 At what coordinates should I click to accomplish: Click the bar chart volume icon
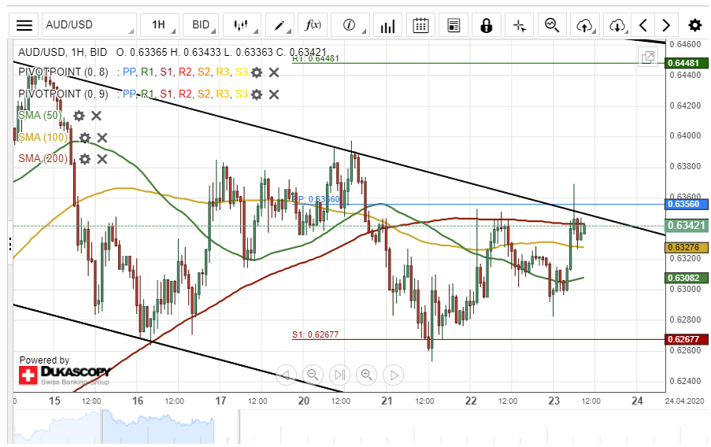(387, 25)
